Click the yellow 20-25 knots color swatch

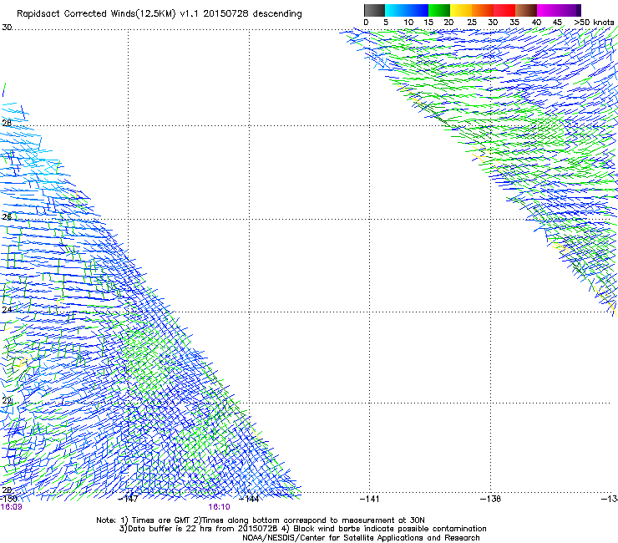pos(461,10)
